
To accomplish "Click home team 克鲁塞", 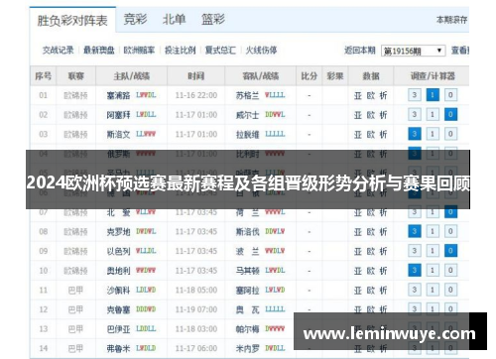I will pyautogui.click(x=118, y=309).
